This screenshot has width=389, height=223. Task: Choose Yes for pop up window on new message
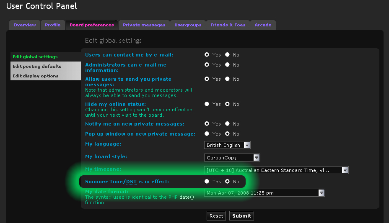(207, 134)
